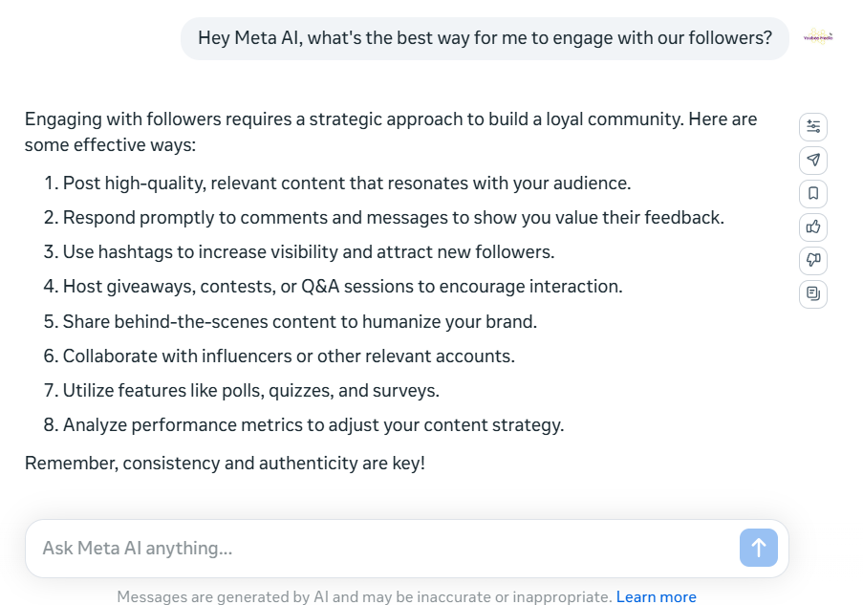The image size is (863, 605).
Task: Click the user profile avatar logo
Action: click(818, 37)
